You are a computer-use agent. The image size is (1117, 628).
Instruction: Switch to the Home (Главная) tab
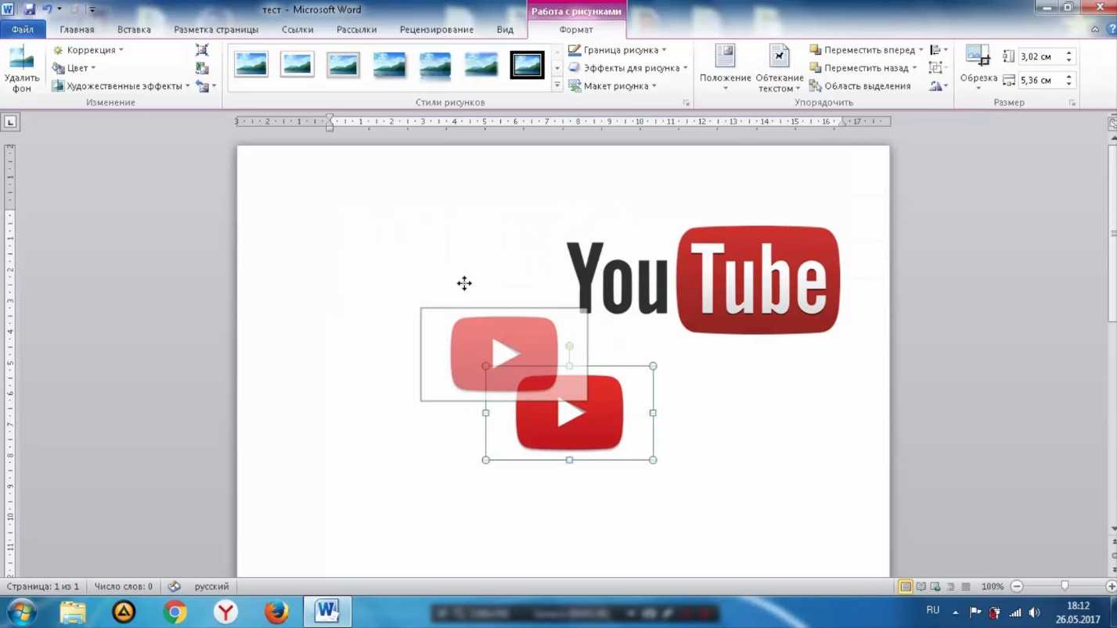77,30
